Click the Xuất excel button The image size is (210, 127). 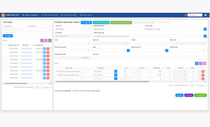(x=200, y=95)
